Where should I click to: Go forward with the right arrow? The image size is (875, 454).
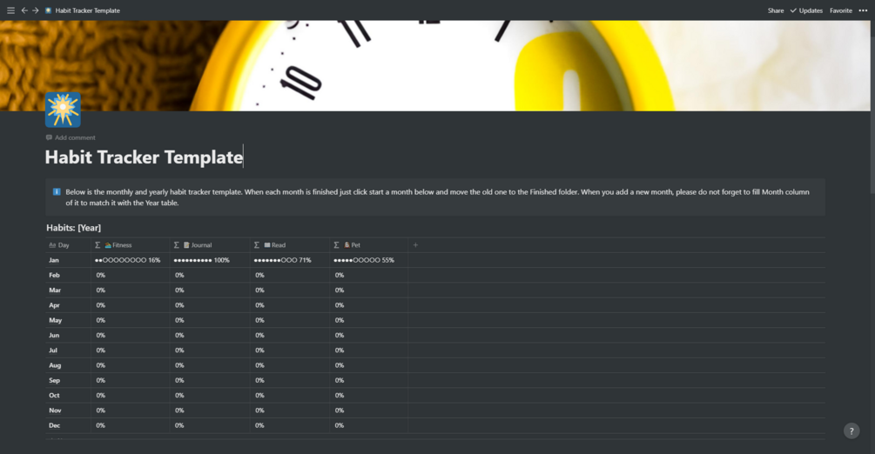point(35,10)
